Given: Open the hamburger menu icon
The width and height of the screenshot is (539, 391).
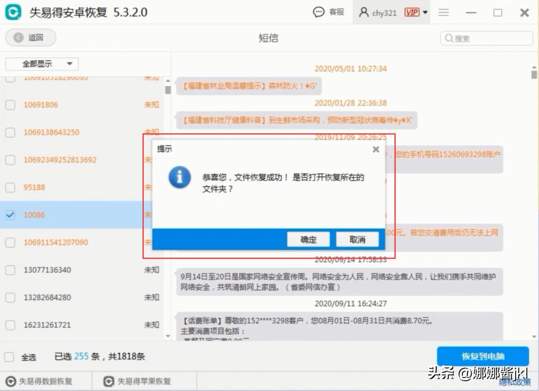Looking at the screenshot, I should click(443, 13).
